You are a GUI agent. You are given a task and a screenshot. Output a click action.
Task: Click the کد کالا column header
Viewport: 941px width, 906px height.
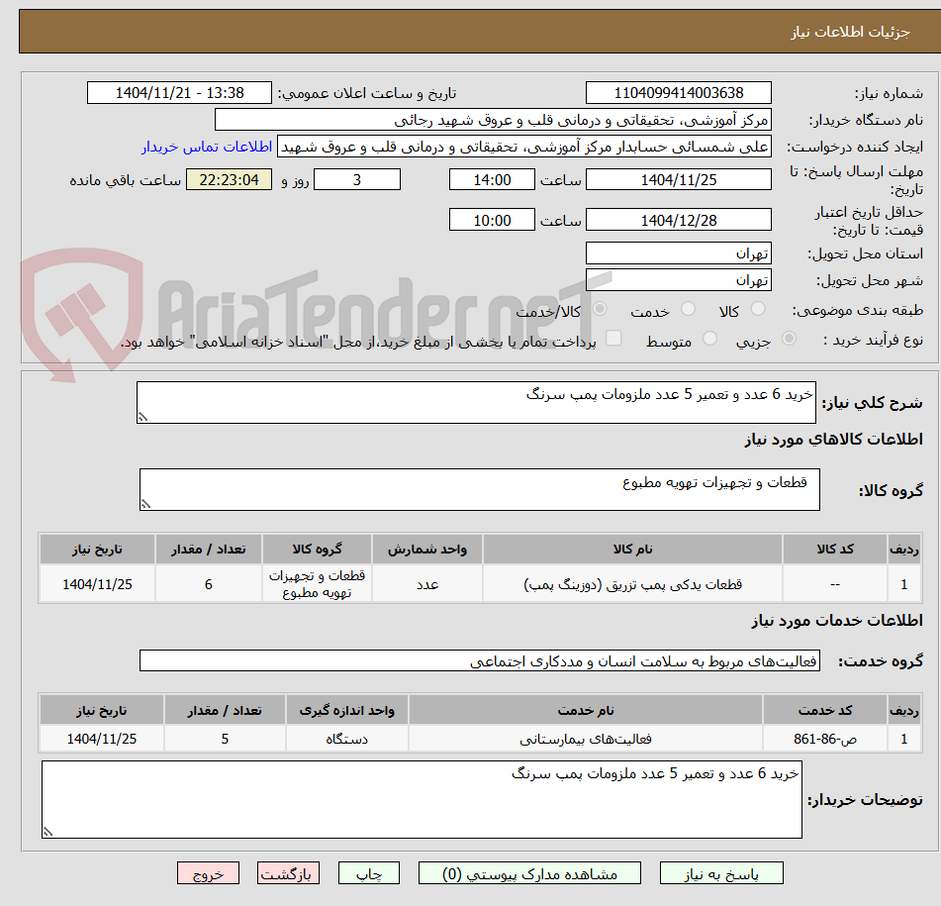click(x=835, y=549)
